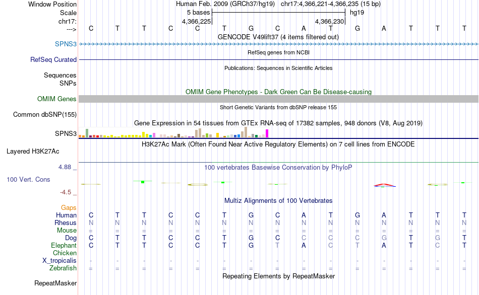Click the 4,366,230 position marker
This screenshot has height=295, width=479.
329,21
